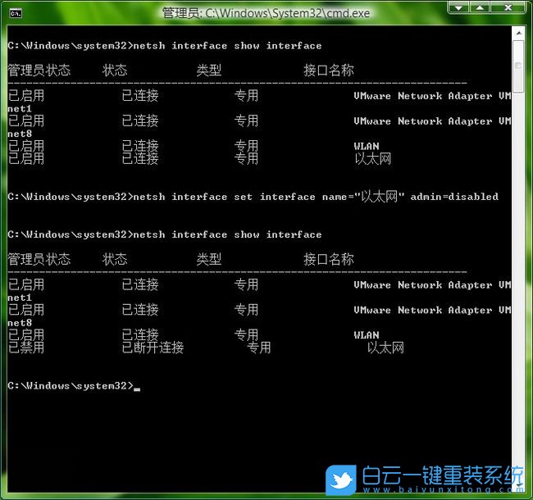This screenshot has width=533, height=500.
Task: Click the 已断开连接 state entry
Action: (153, 348)
